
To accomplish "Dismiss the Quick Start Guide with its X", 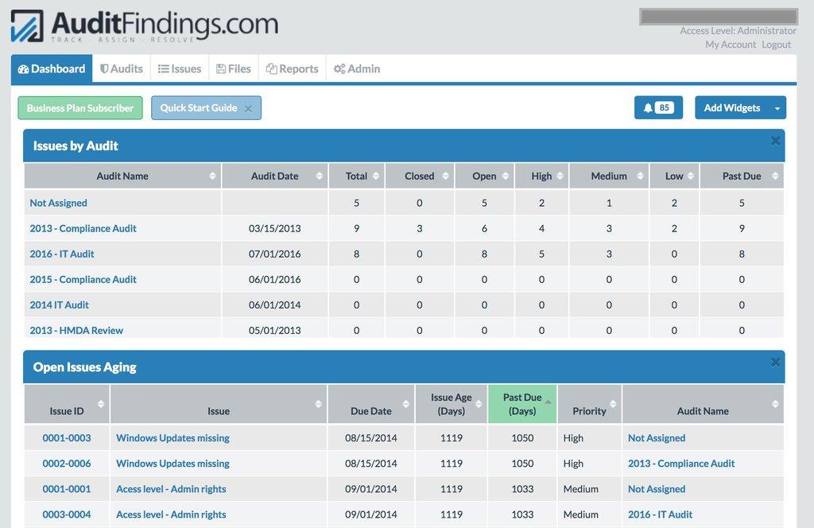I will pyautogui.click(x=248, y=109).
